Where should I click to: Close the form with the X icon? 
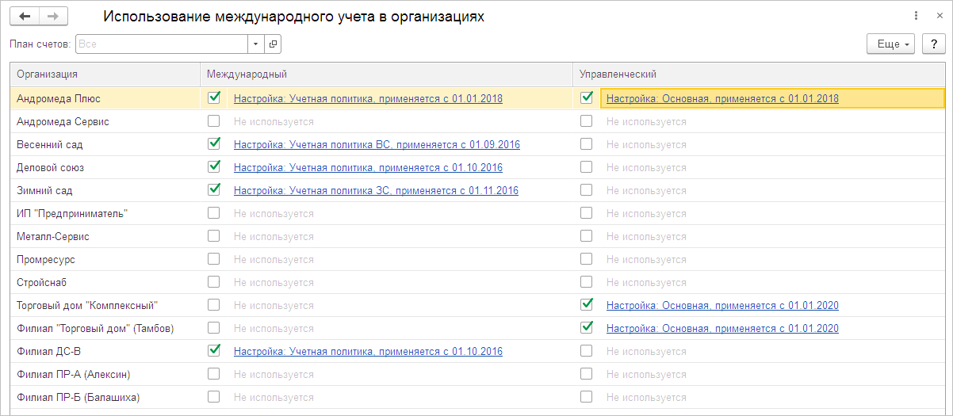pyautogui.click(x=939, y=16)
